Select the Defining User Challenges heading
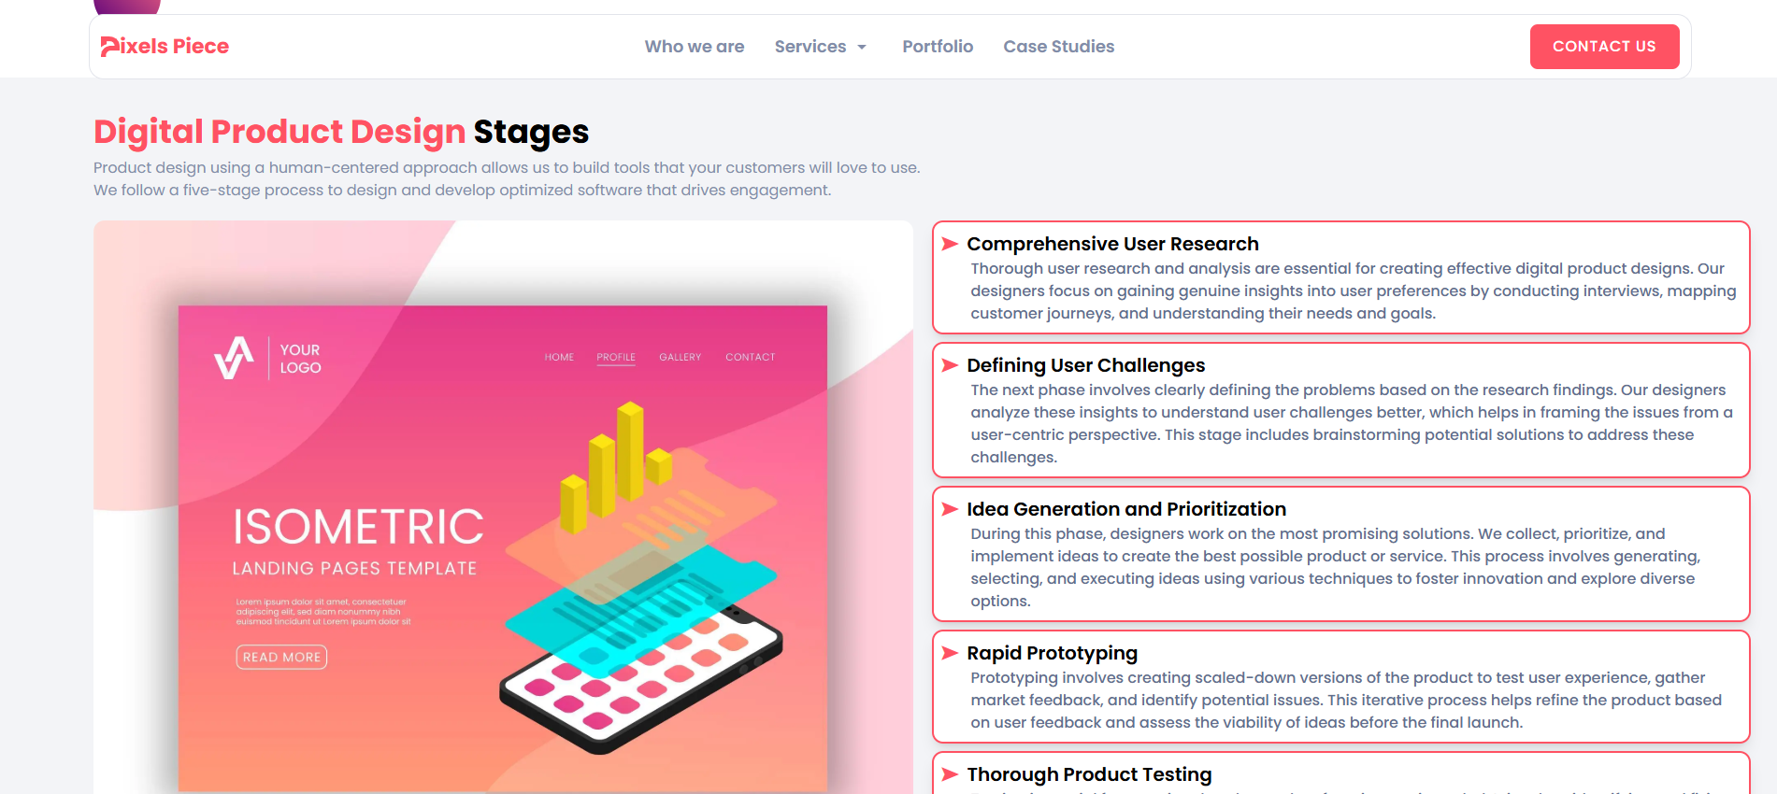1777x794 pixels. (x=1085, y=365)
